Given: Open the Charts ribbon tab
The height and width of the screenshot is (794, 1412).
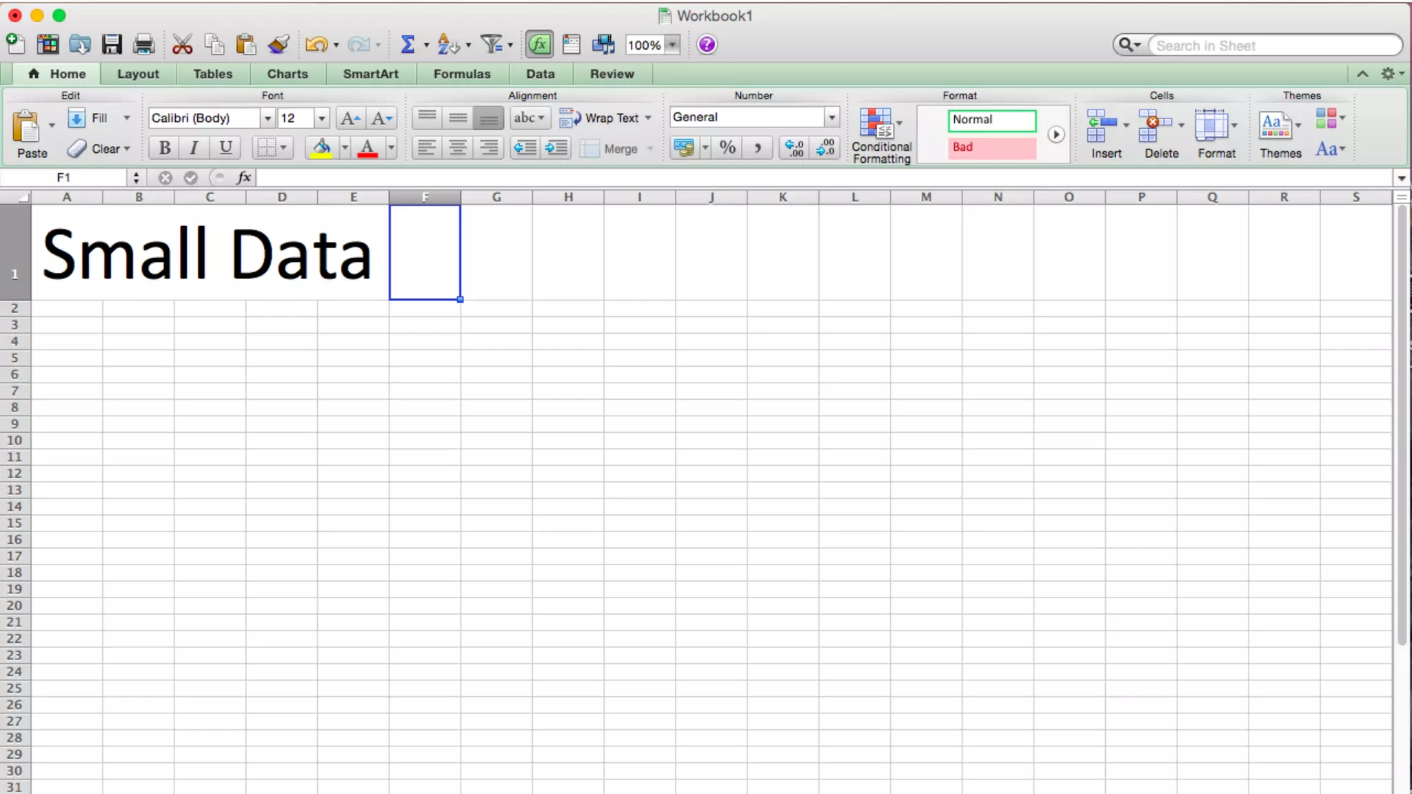Looking at the screenshot, I should tap(287, 74).
